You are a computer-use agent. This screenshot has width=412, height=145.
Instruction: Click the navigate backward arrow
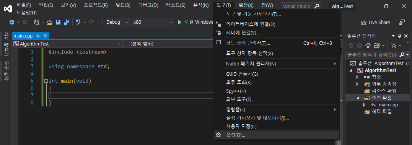click(x=11, y=22)
